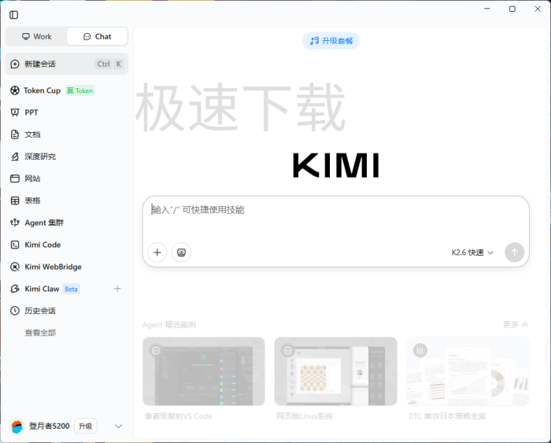Collapse Agent 精选案例 with the 更多 toggle
Image resolution: width=551 pixels, height=443 pixels.
click(x=515, y=325)
